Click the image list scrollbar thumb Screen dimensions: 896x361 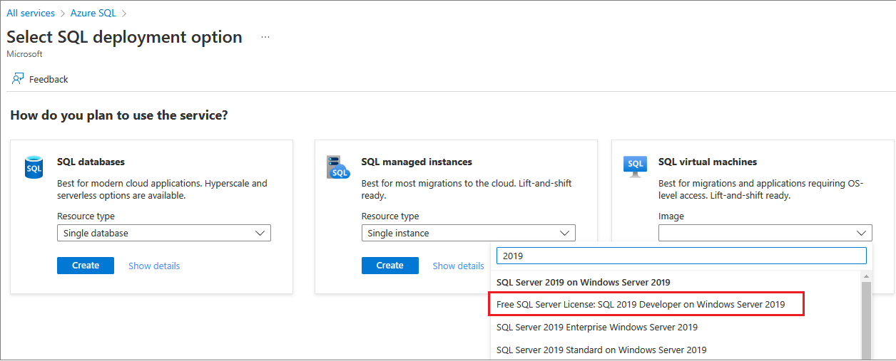pos(867,320)
